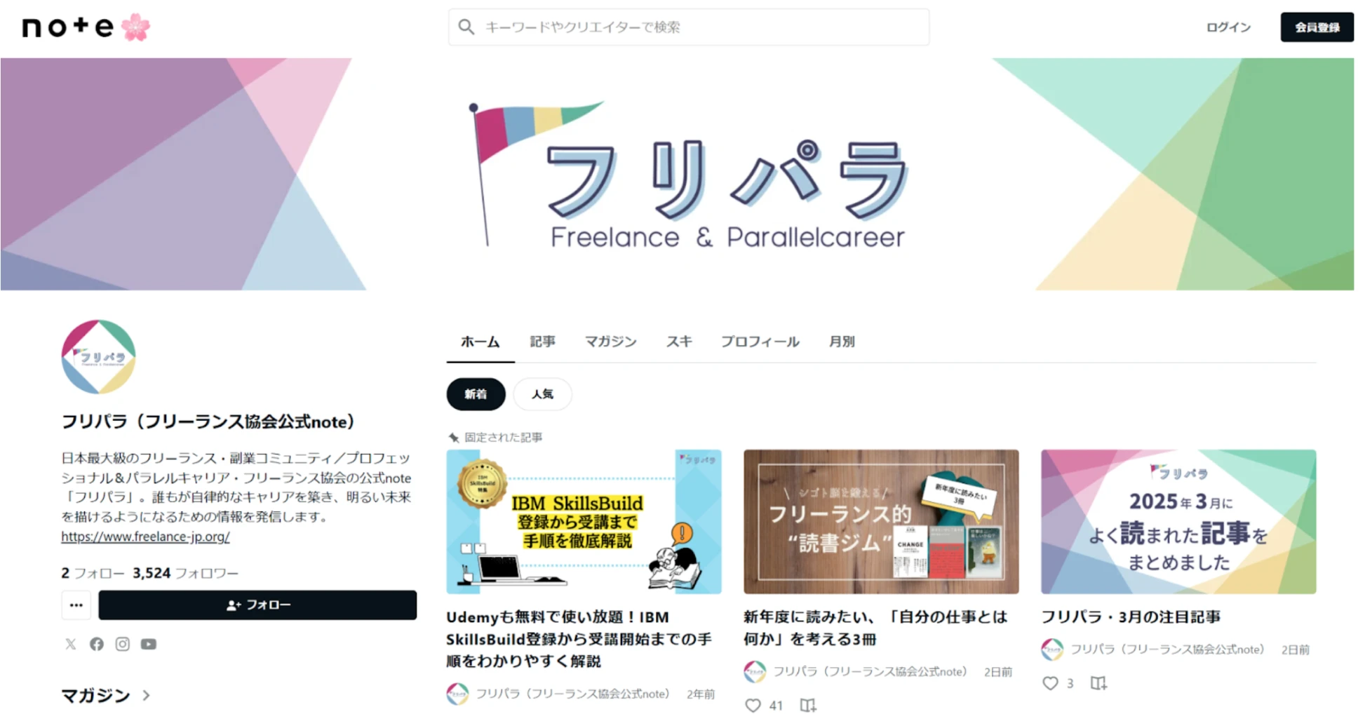Open the YouTube social icon
The image size is (1365, 714).
point(149,644)
